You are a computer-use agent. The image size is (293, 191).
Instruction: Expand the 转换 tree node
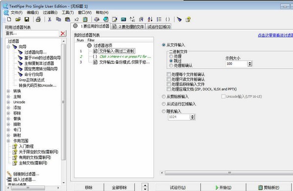(x=8, y=91)
